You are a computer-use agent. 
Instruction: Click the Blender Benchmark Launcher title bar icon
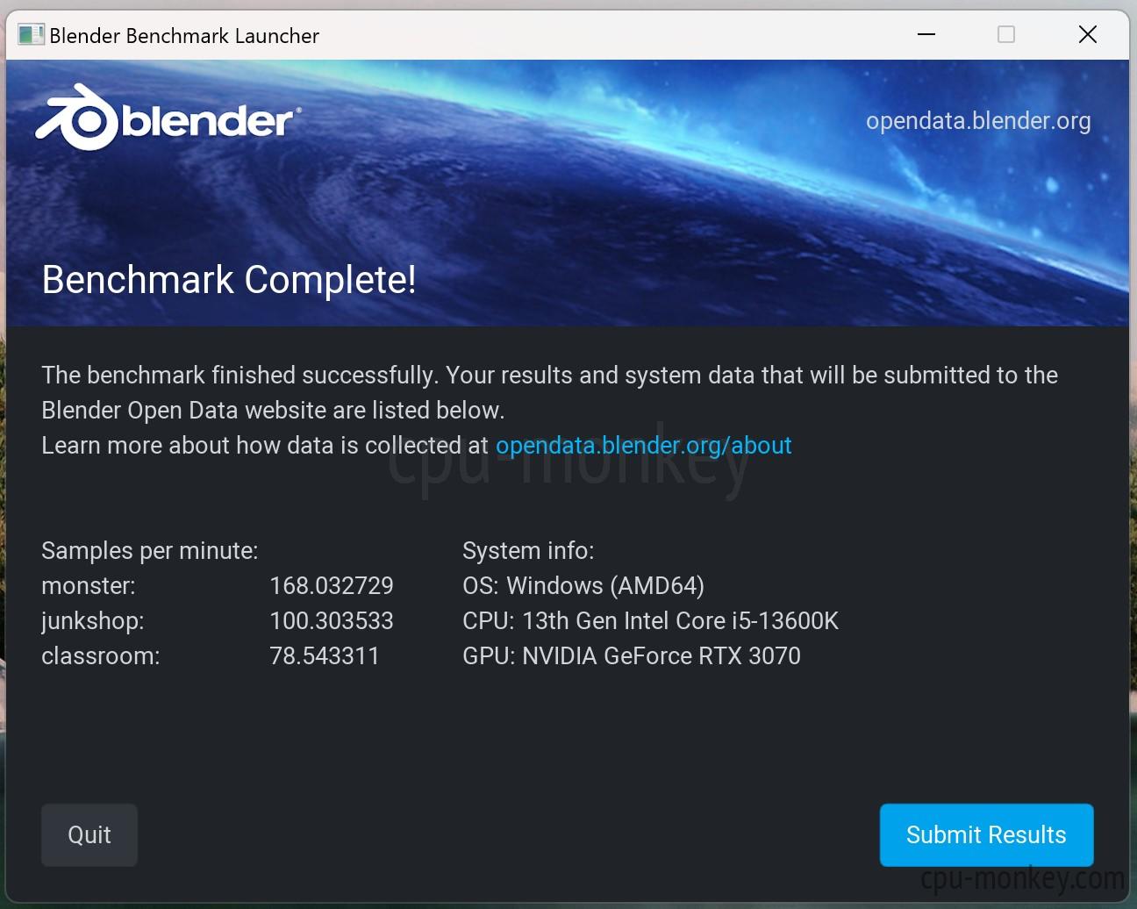[32, 35]
